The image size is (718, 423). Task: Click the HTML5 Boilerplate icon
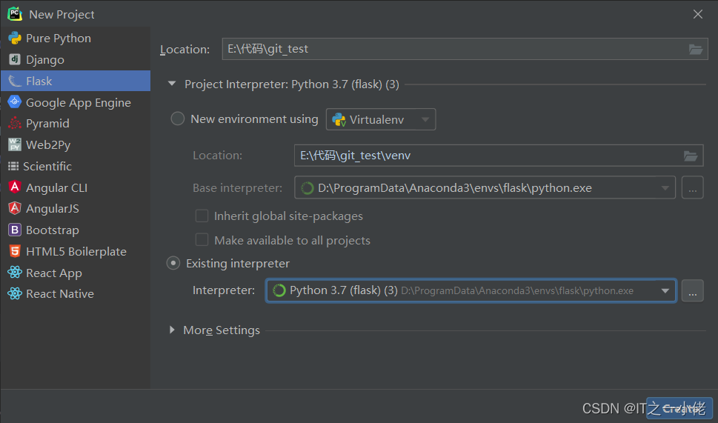pos(14,251)
